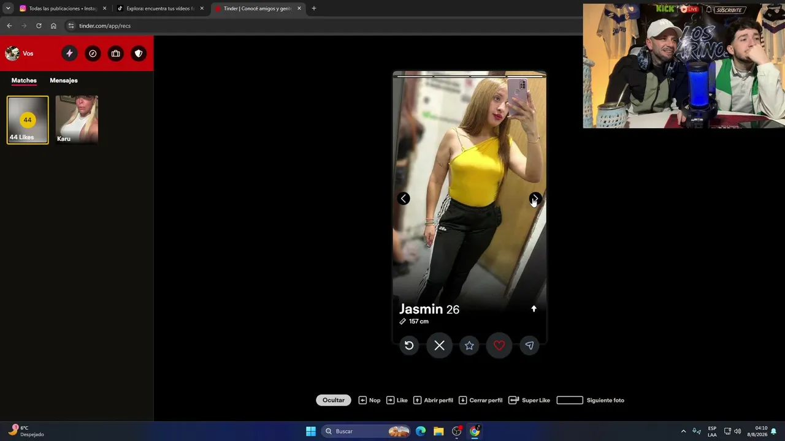Click the Rewind undo button on card
This screenshot has width=785, height=441.
pos(409,345)
